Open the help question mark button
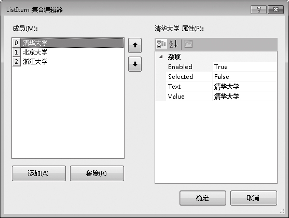The image size is (289, 218). click(258, 9)
